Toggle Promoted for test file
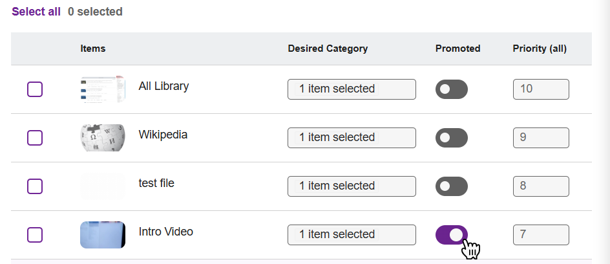610x264 pixels. [x=451, y=186]
